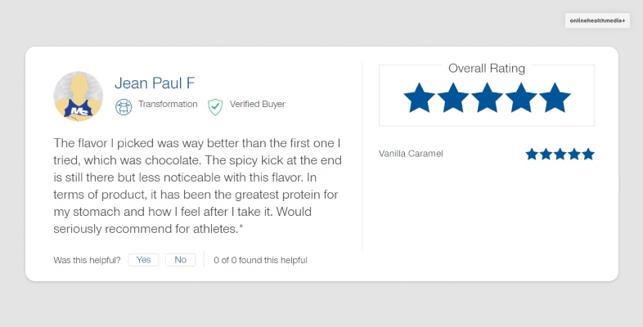
Task: Click the fifth large Overall Rating star
Action: click(x=554, y=98)
